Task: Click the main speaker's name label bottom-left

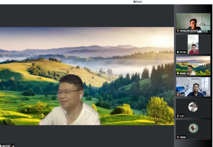Action: 6,146
